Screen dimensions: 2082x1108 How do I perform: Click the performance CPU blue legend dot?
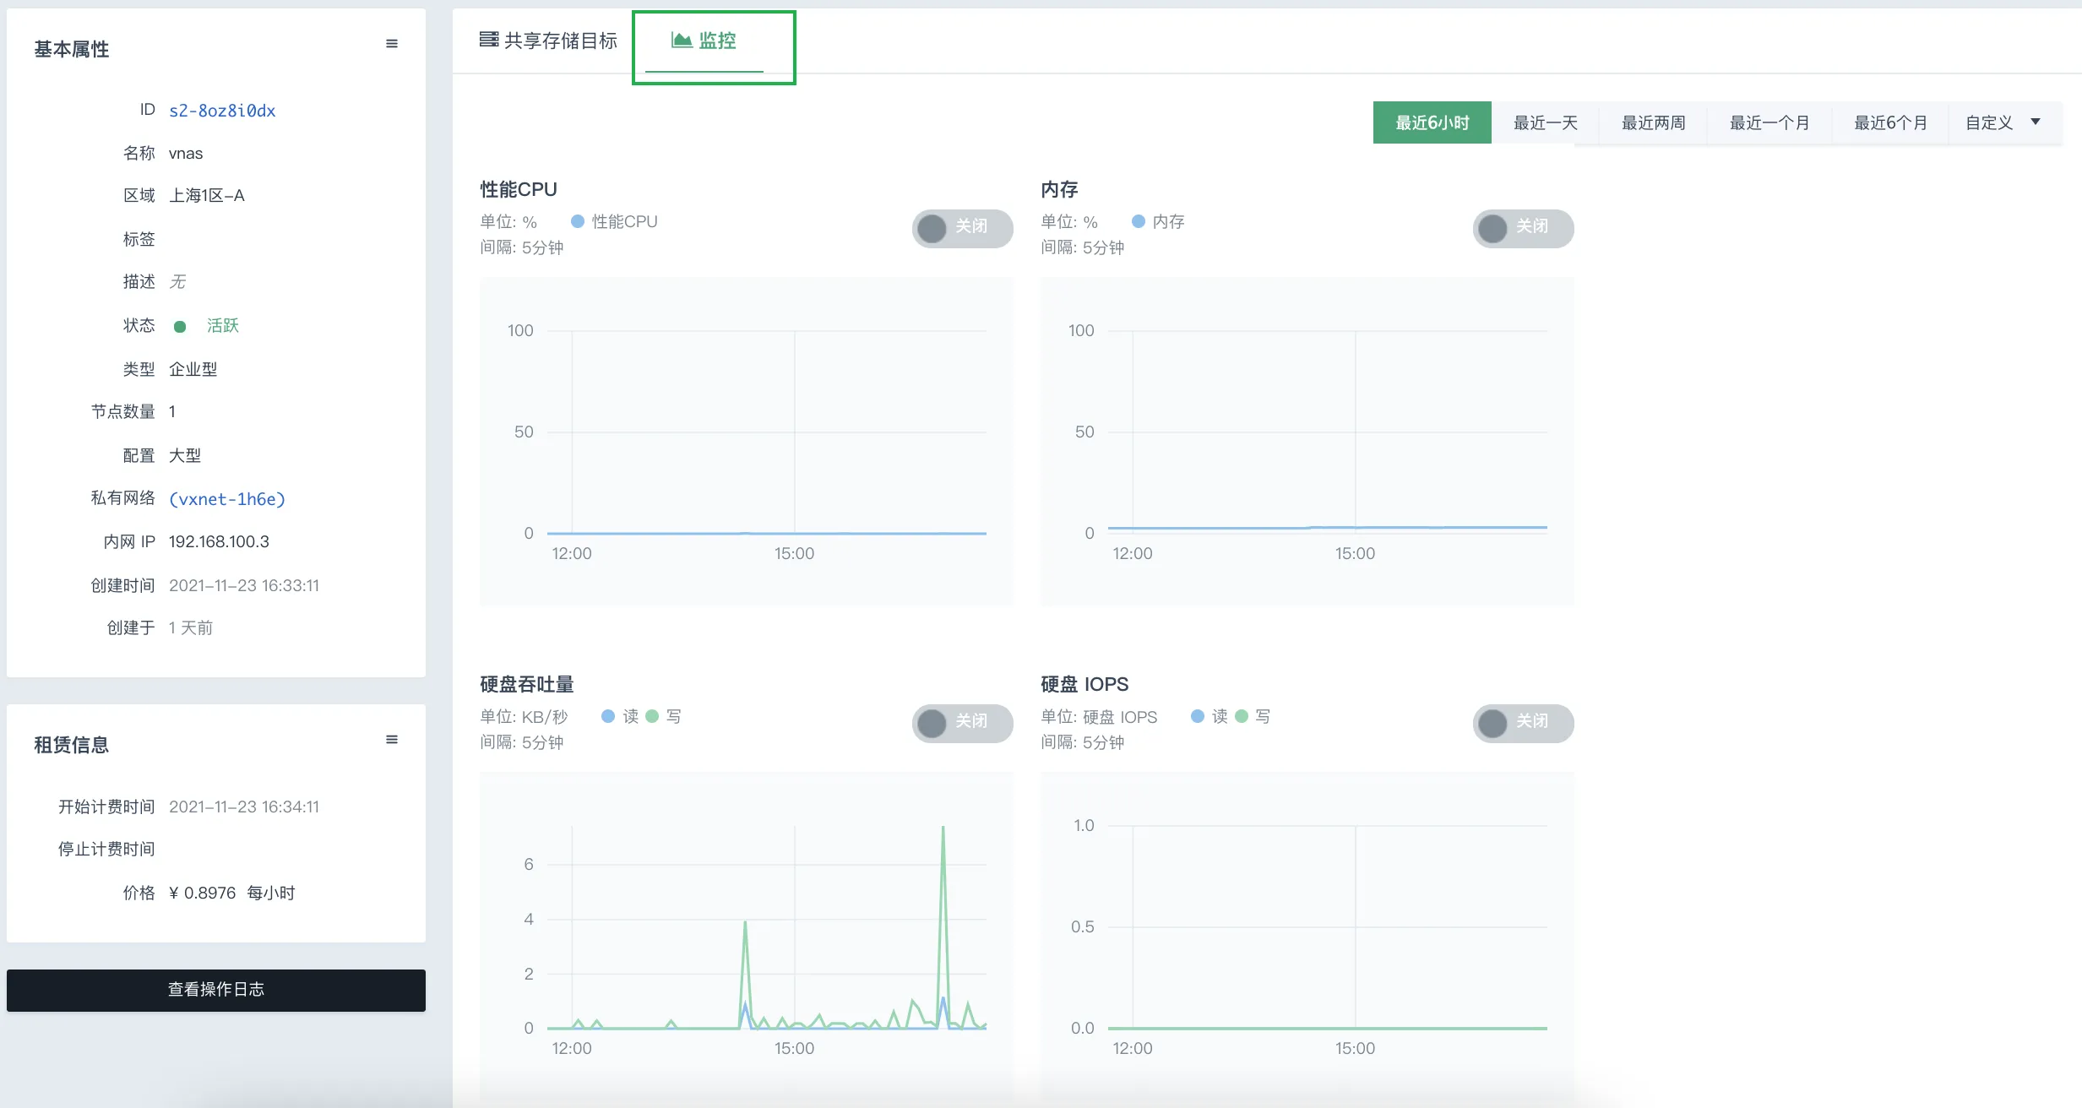click(x=578, y=221)
